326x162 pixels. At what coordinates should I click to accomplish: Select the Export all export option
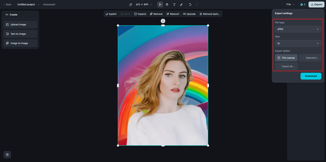286,66
